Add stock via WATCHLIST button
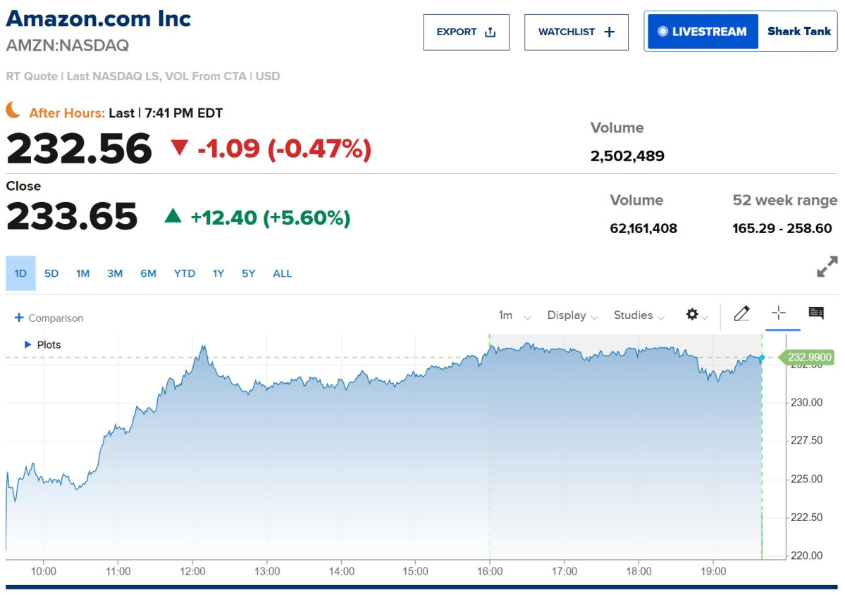845x595 pixels. coord(576,32)
